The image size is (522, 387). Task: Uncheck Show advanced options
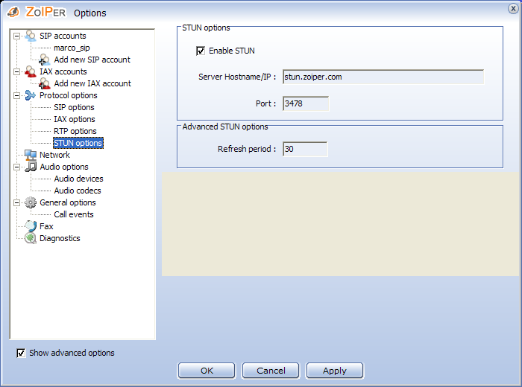tap(21, 353)
